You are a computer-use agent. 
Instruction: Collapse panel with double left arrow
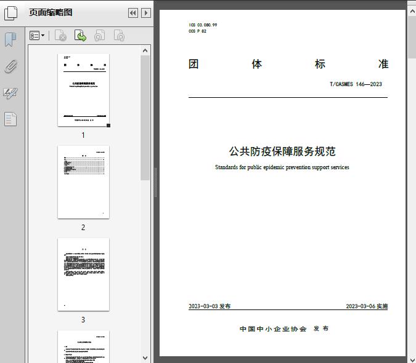point(133,13)
